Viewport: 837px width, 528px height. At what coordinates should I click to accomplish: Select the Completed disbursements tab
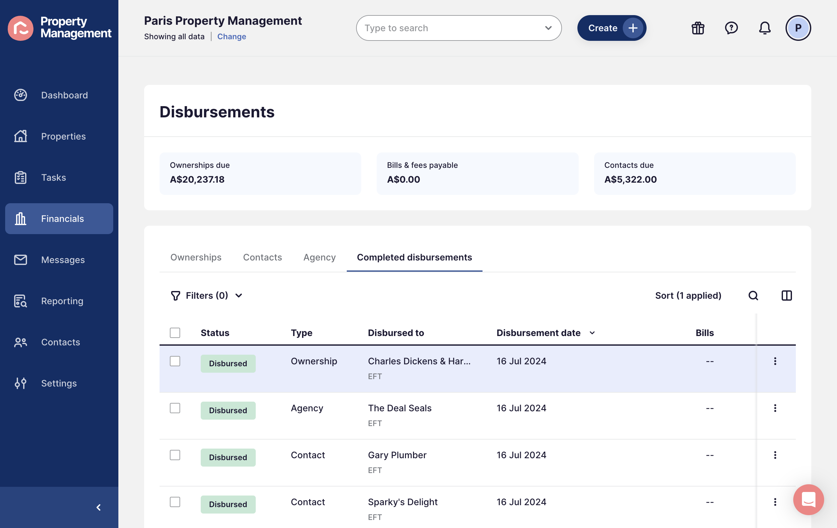414,257
